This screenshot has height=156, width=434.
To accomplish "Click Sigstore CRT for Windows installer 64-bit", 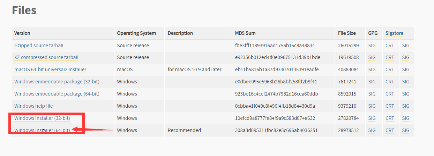I will point(390,130).
